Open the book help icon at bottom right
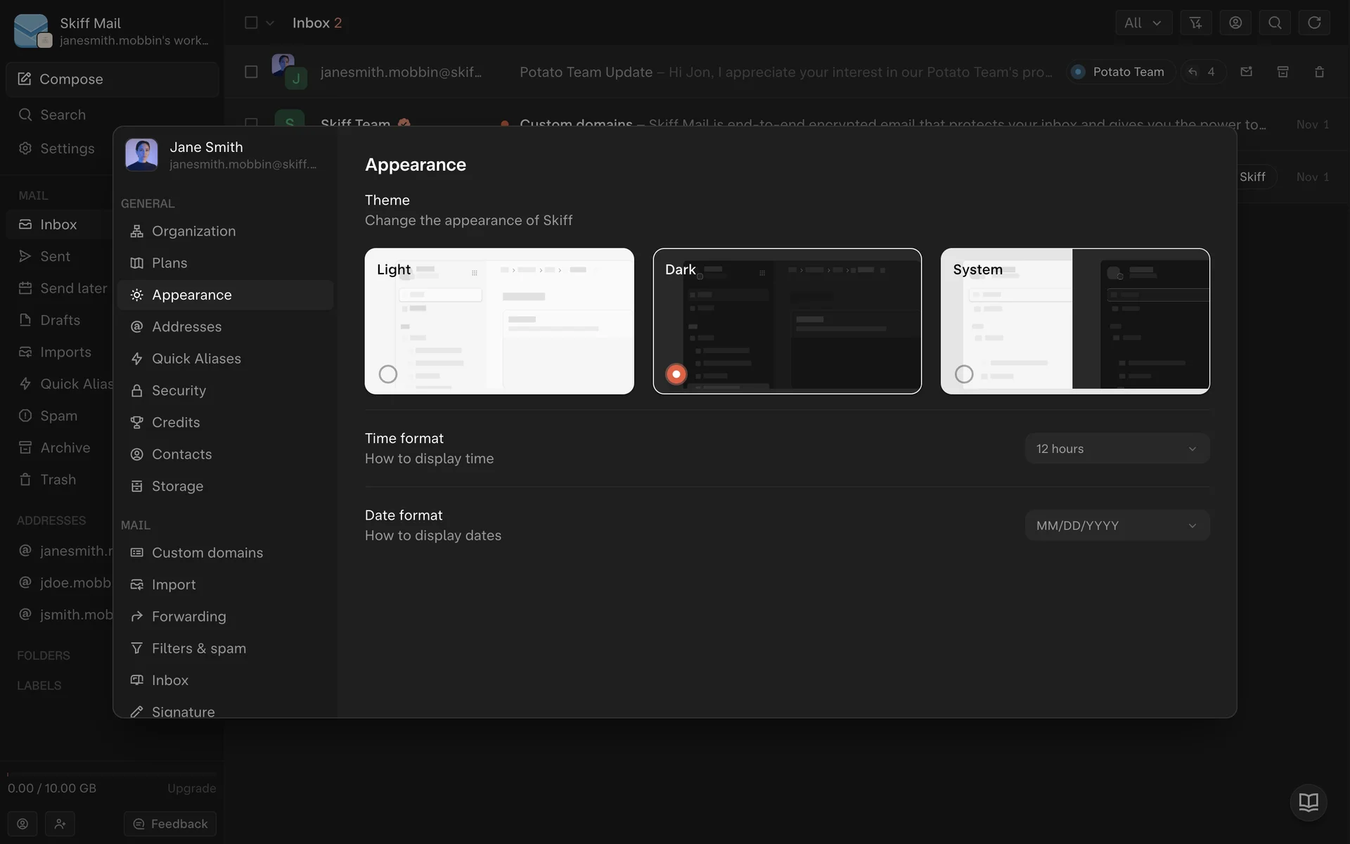The height and width of the screenshot is (844, 1350). (x=1308, y=802)
